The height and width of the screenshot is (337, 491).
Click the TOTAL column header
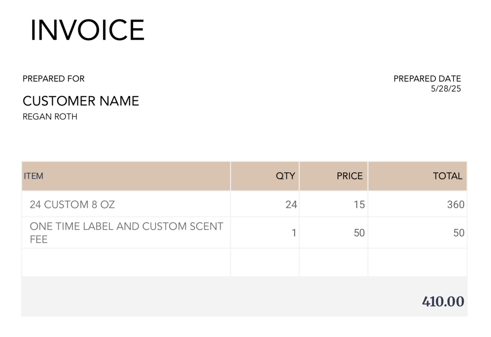pos(418,176)
